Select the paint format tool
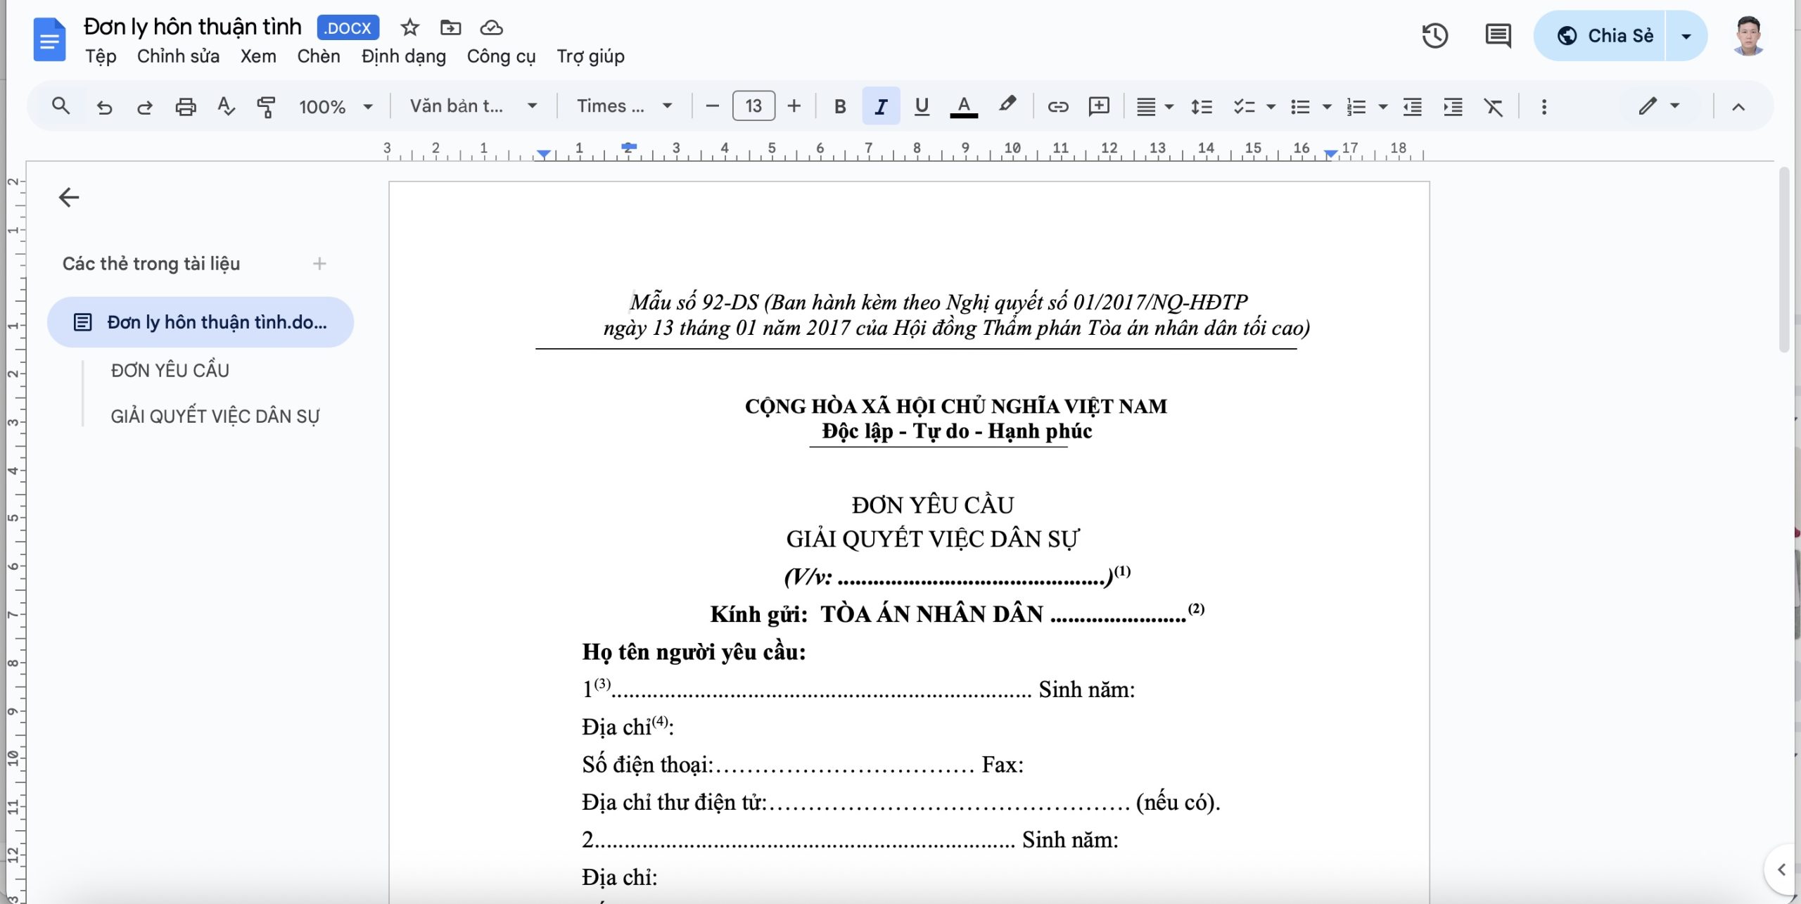 pos(266,107)
